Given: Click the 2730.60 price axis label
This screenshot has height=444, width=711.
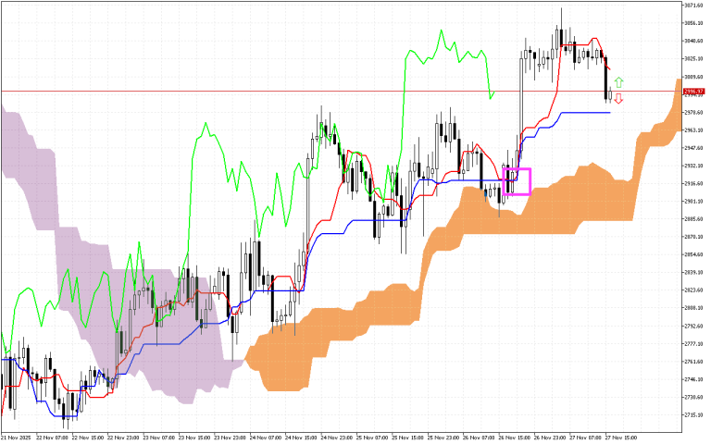Looking at the screenshot, I should (x=693, y=397).
